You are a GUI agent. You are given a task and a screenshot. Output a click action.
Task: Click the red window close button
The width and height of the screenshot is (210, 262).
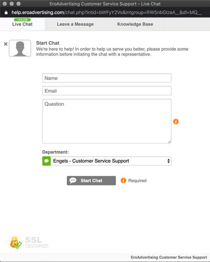pyautogui.click(x=5, y=4)
